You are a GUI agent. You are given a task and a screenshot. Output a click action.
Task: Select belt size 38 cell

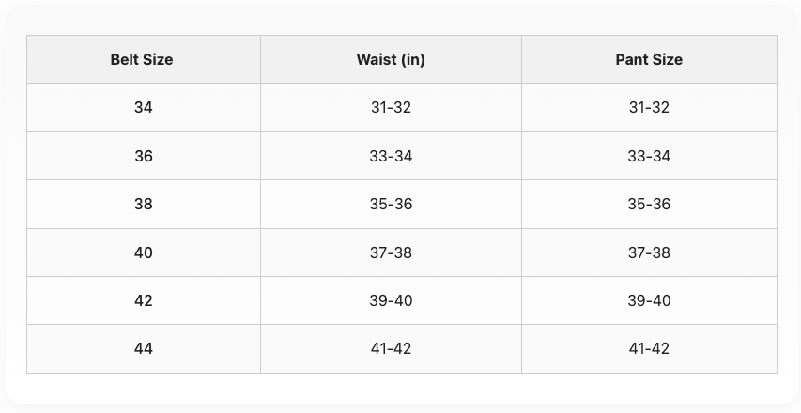(143, 204)
